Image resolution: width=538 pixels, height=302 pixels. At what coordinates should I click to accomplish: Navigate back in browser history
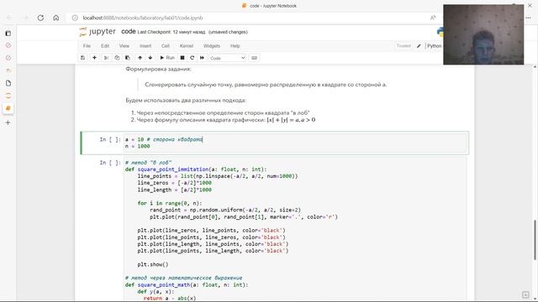click(9, 18)
